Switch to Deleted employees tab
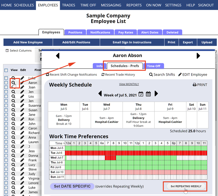This screenshot has height=196, width=218. click(173, 32)
